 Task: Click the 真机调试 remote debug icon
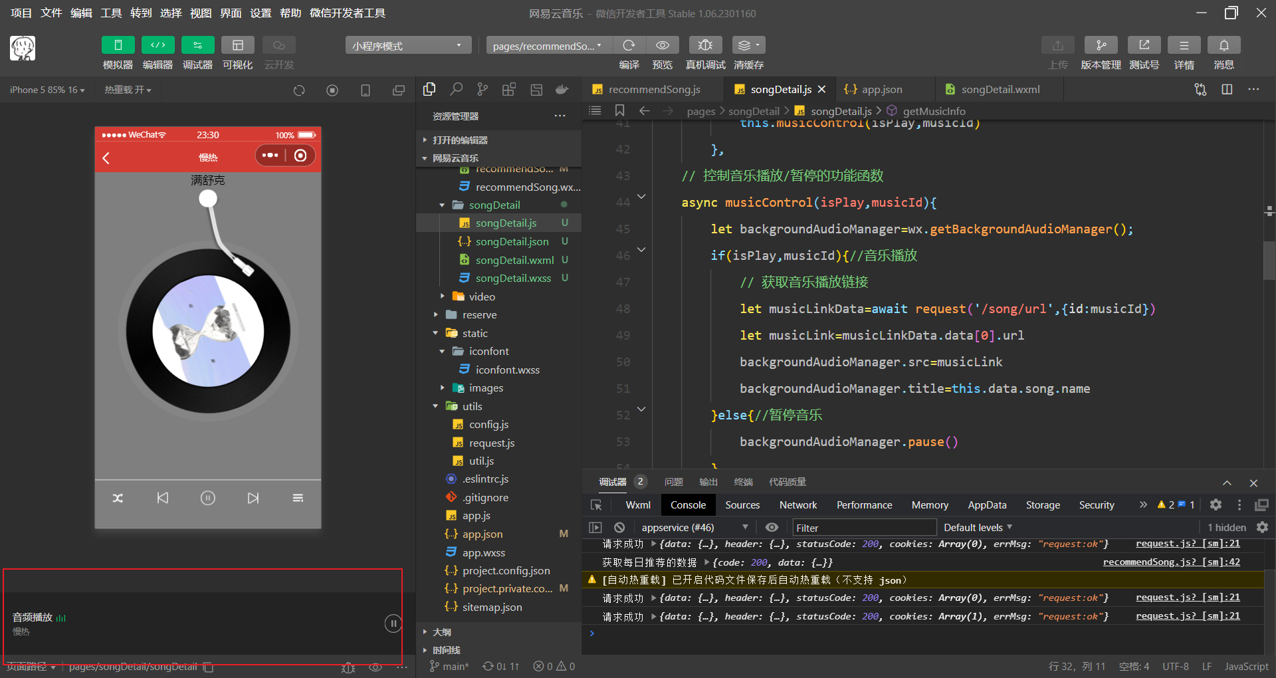click(x=705, y=45)
